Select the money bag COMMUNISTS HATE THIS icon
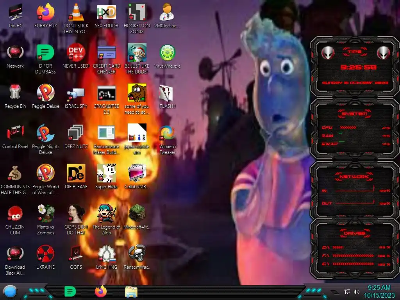 (x=15, y=173)
